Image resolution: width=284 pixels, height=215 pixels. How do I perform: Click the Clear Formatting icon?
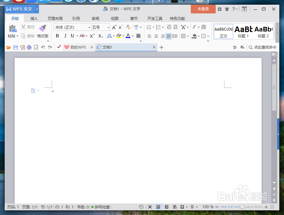[x=128, y=27]
